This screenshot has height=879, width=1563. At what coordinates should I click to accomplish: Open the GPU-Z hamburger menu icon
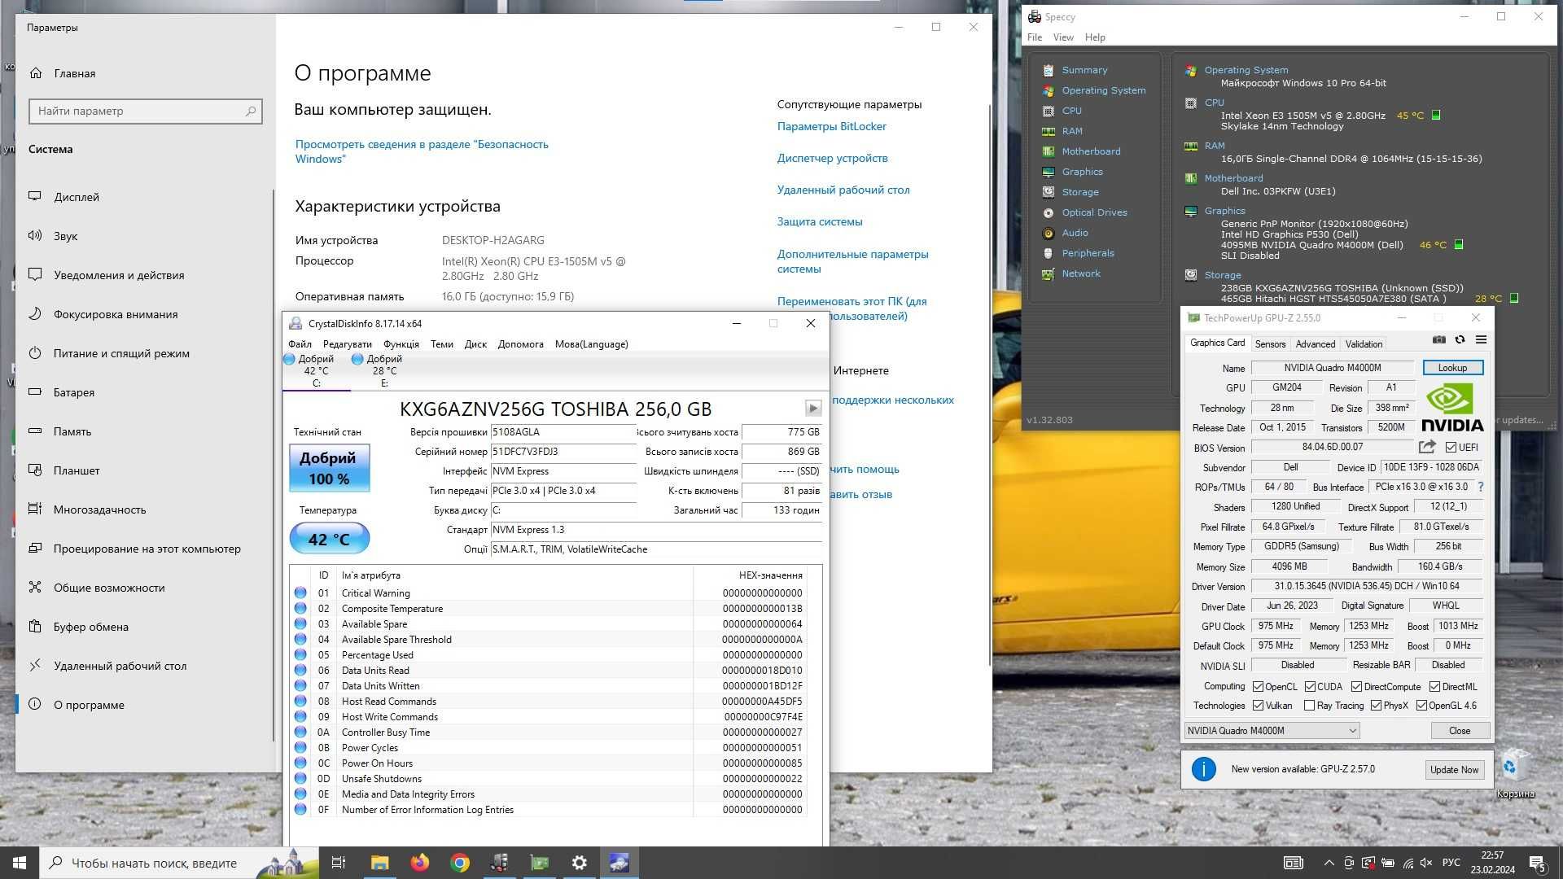tap(1482, 340)
